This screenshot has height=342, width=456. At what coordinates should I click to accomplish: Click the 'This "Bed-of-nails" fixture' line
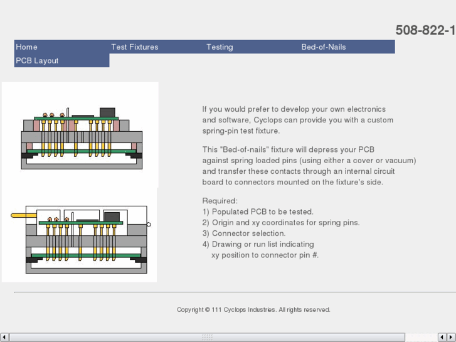click(x=288, y=149)
